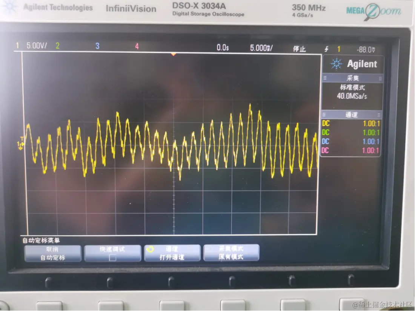415x311 pixels.
Task: Click the rising edge trigger icon
Action: [327, 49]
